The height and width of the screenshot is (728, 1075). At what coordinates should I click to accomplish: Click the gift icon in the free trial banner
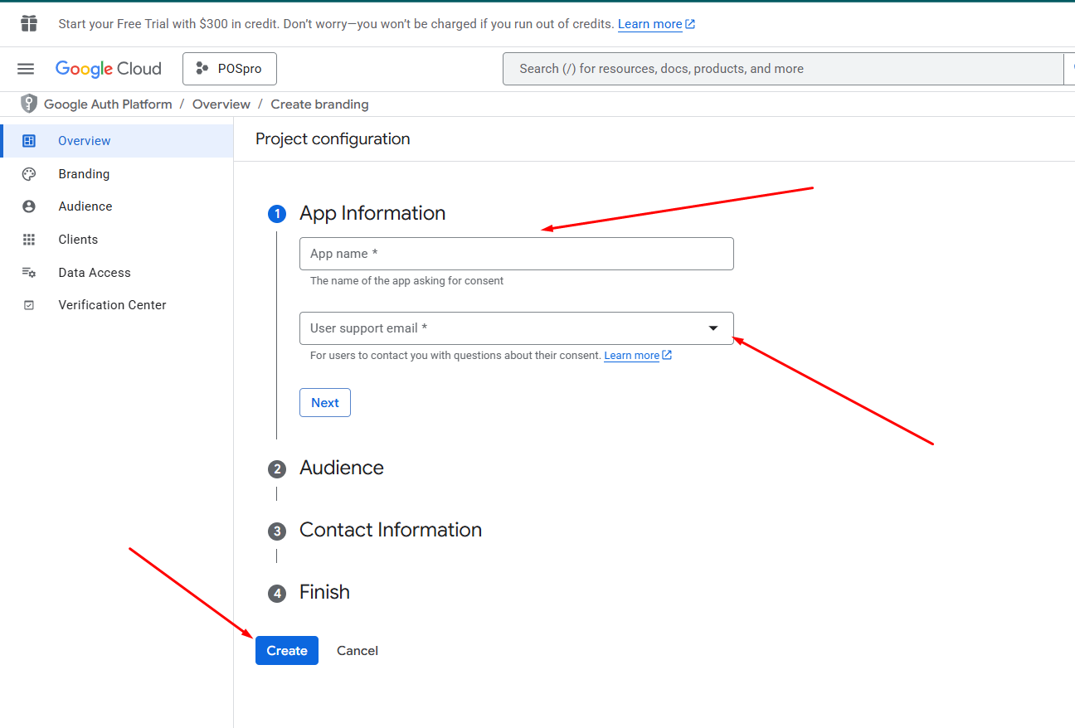29,23
